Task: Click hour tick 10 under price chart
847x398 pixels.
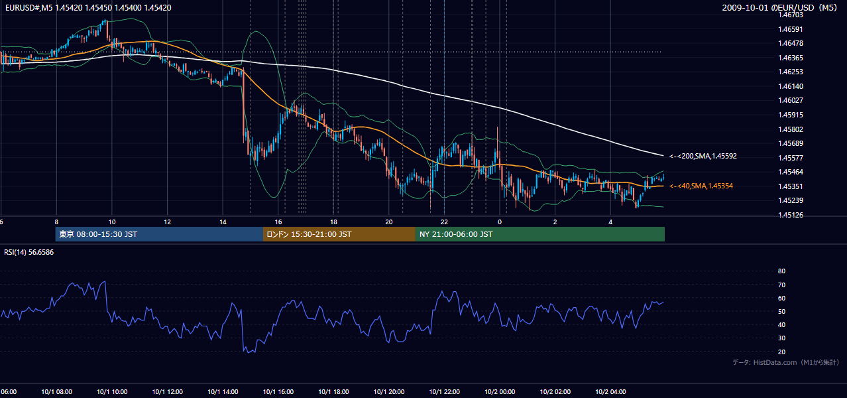Action: 112,222
